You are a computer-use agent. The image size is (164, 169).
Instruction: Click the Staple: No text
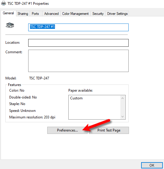[x=17, y=104]
